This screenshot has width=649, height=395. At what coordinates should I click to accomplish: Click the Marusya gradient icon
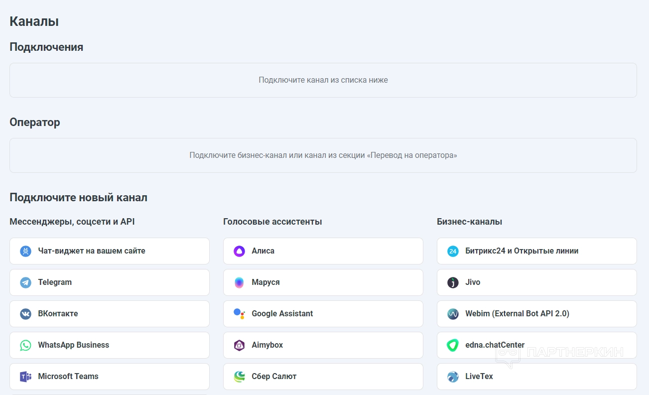click(x=239, y=282)
